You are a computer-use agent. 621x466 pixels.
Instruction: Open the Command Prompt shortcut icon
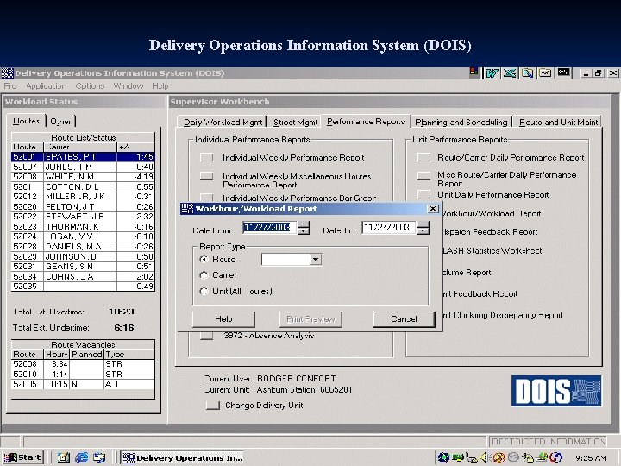pyautogui.click(x=563, y=72)
